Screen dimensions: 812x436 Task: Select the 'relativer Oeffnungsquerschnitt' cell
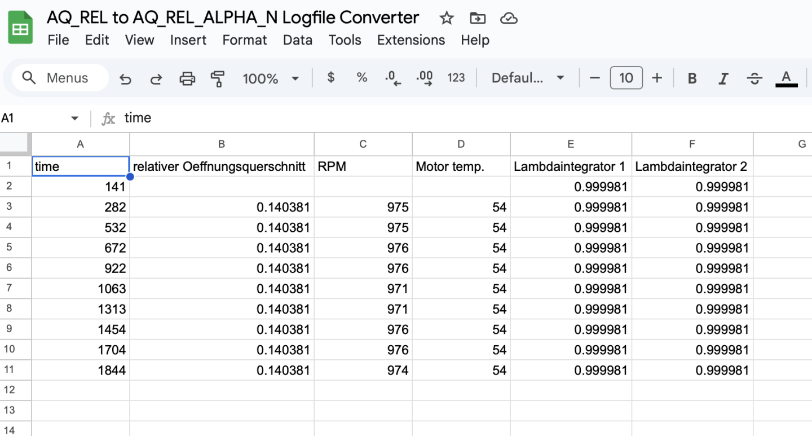(222, 166)
